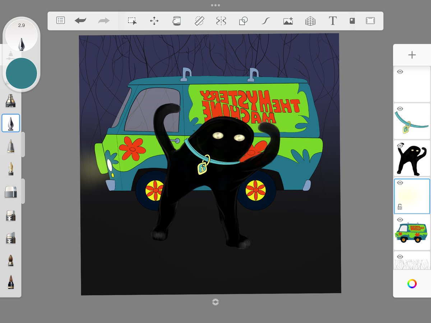The height and width of the screenshot is (323, 431).
Task: Open the time-lapse record icon
Action: click(x=352, y=21)
